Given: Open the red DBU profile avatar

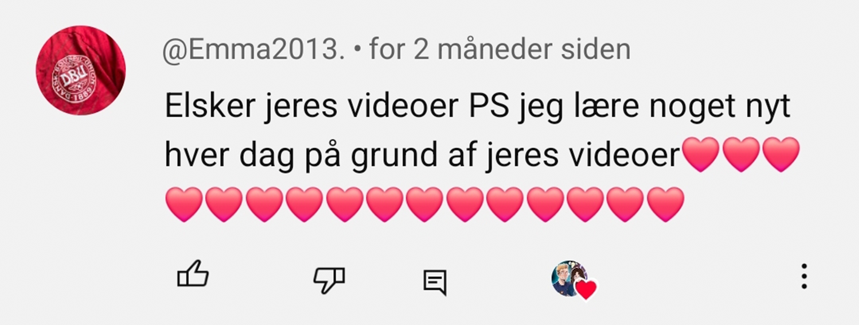Looking at the screenshot, I should 81,70.
